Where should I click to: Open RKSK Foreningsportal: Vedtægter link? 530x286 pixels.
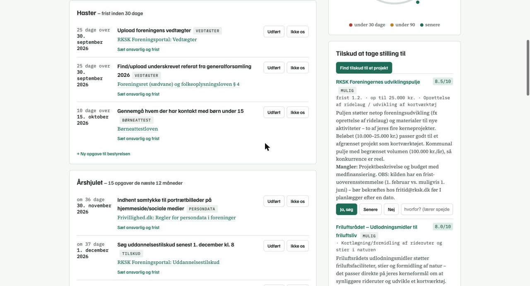click(x=157, y=40)
